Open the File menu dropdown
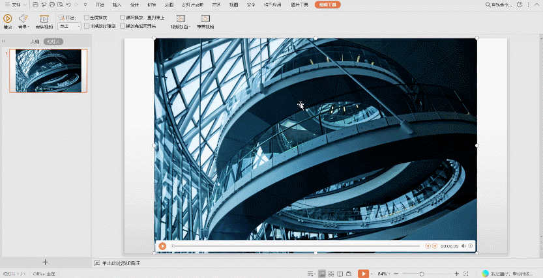 [16, 5]
